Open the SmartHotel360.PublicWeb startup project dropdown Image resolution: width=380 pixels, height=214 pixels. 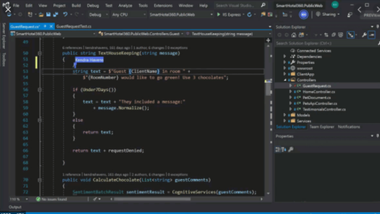(x=181, y=15)
